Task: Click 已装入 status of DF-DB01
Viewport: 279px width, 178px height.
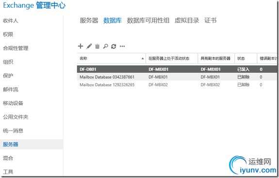Action: [243, 69]
